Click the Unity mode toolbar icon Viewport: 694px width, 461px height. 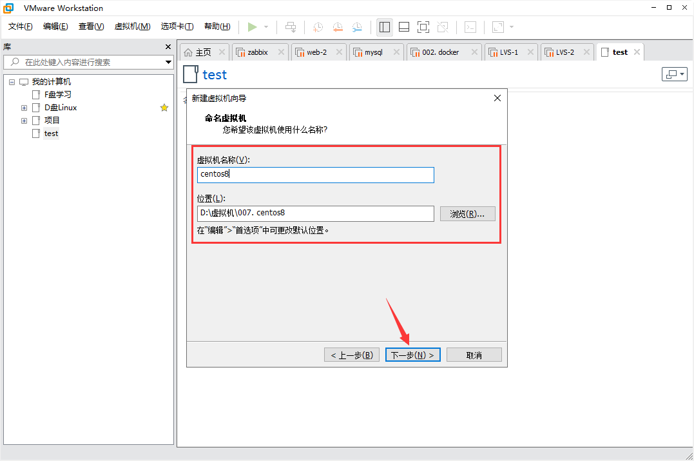(443, 27)
